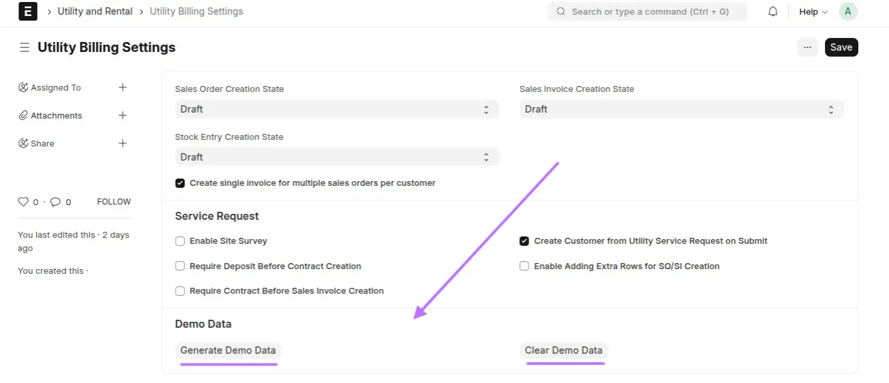
Task: Open the user avatar 'A' menu
Action: click(x=848, y=11)
